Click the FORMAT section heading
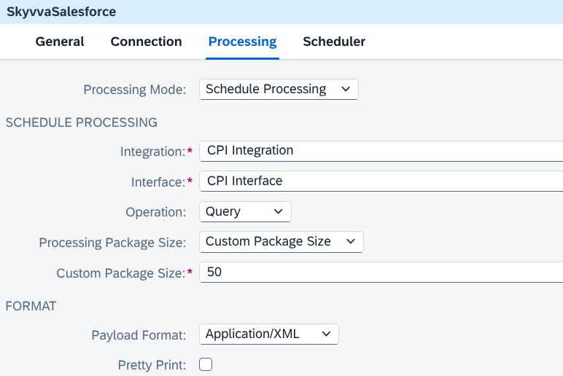Screen dimensions: 563x376 [x=31, y=306]
